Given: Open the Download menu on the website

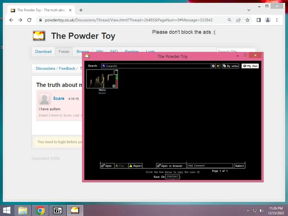Looking at the screenshot, I should point(43,52).
